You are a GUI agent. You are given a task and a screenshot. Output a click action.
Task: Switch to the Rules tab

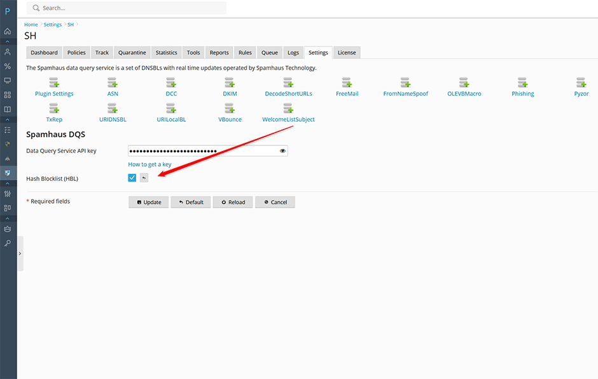click(245, 53)
